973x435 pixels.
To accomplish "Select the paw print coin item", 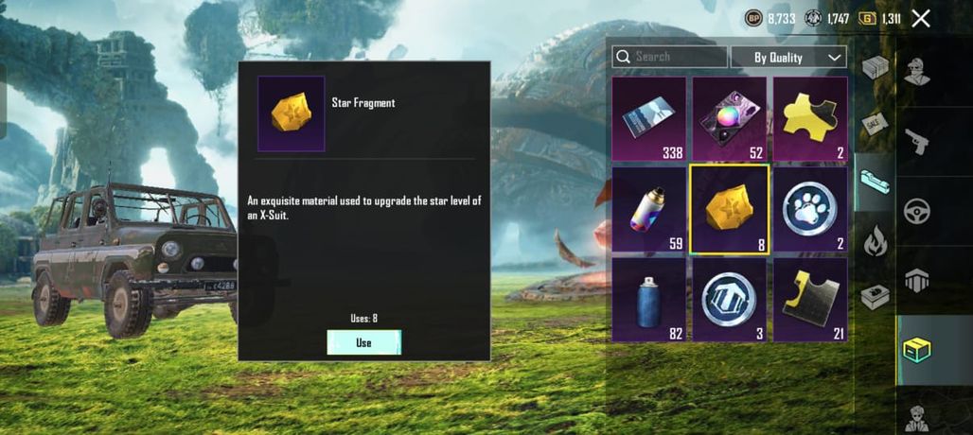I will click(x=810, y=209).
